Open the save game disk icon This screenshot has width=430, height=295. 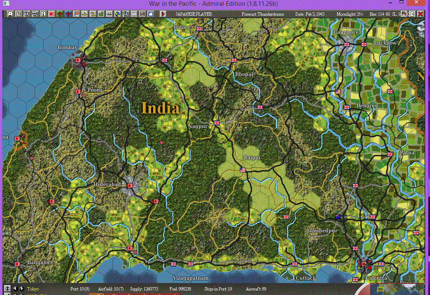10,14
